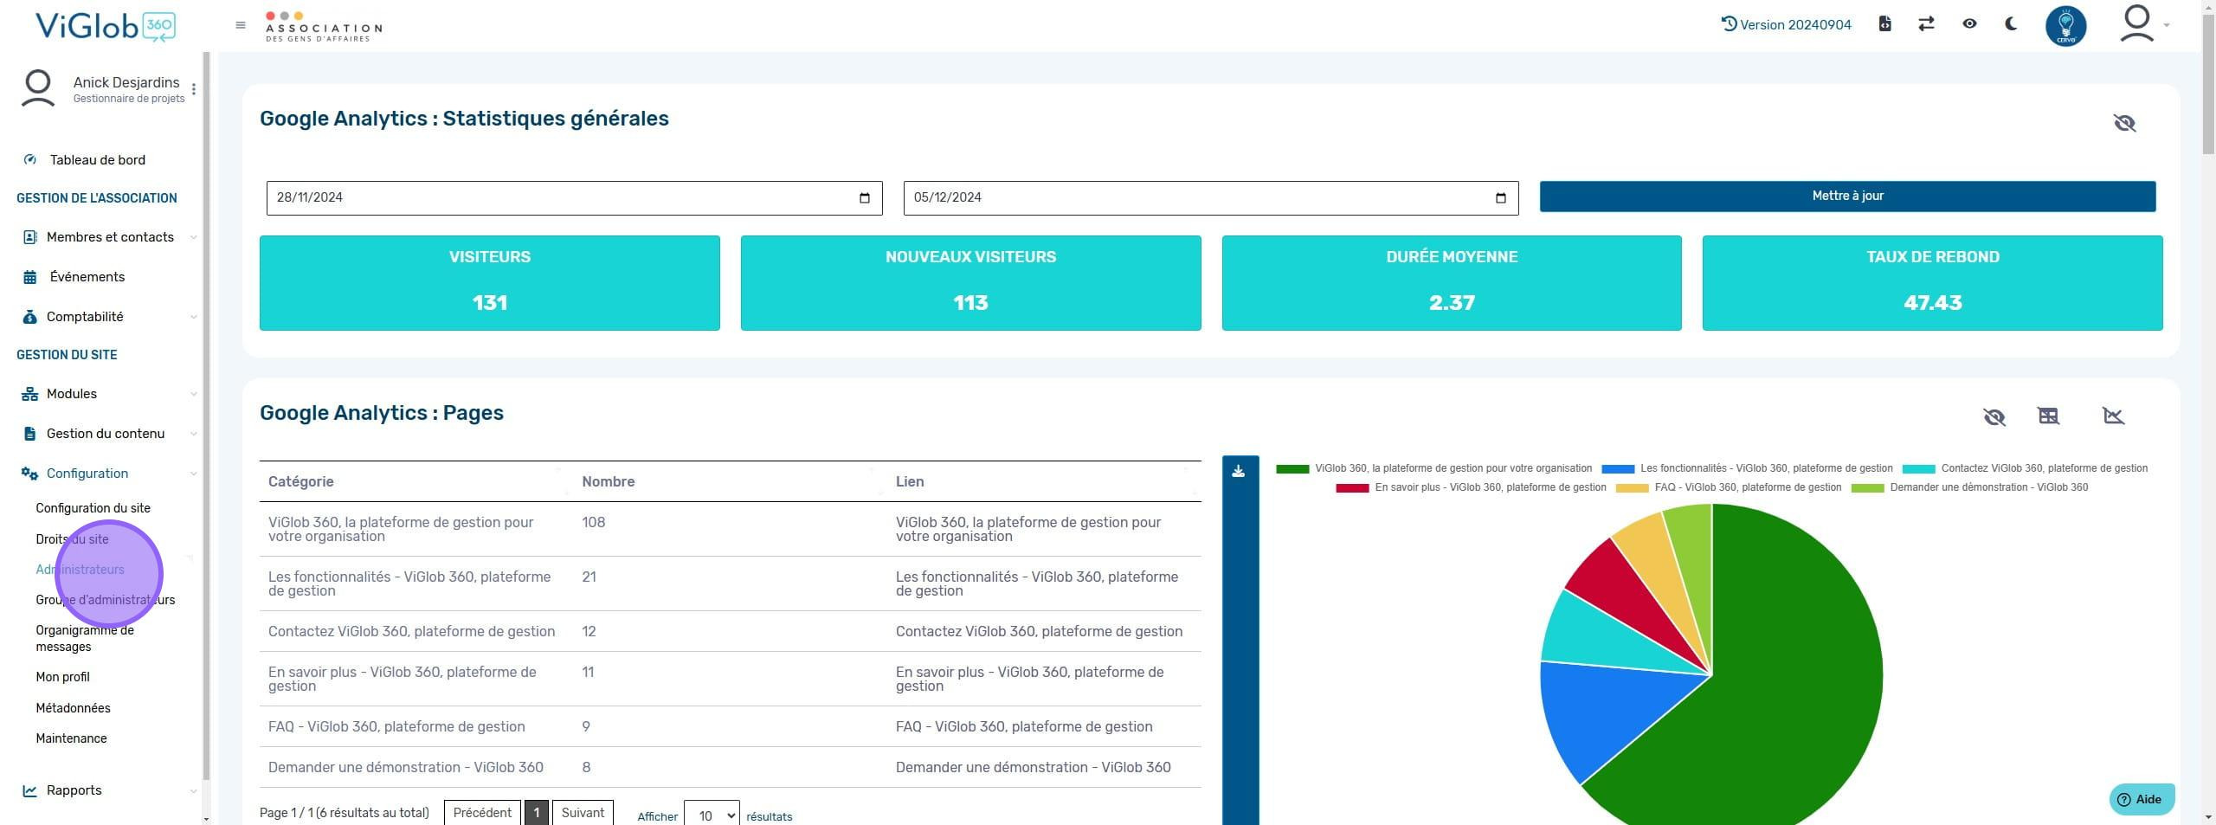The height and width of the screenshot is (825, 2216).
Task: Open the Administrateurs page
Action: point(80,570)
